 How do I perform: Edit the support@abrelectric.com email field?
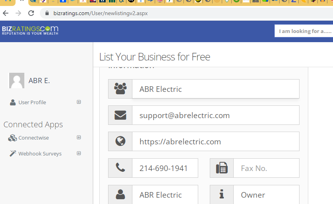coord(216,115)
